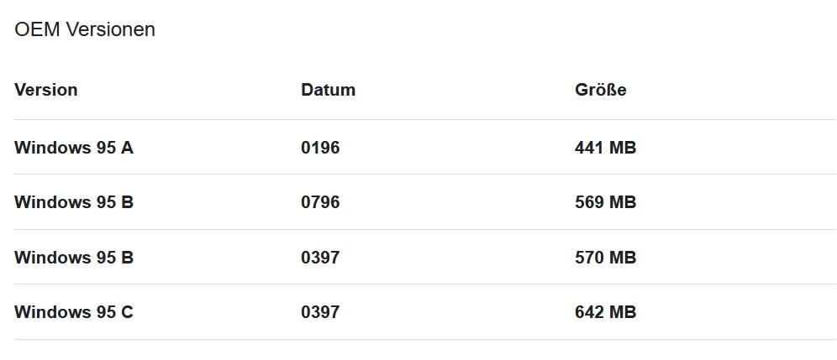Click the 0397 date in Windows 95 C row

tap(320, 311)
